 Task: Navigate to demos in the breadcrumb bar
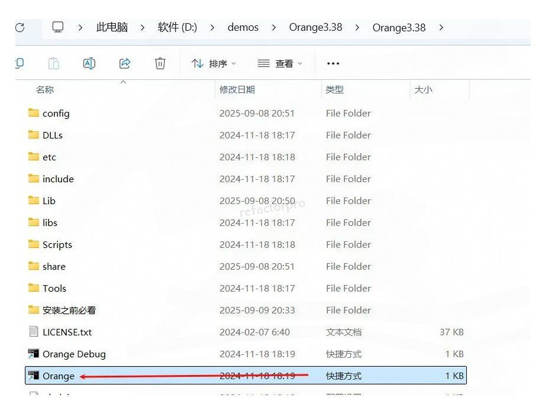point(243,27)
